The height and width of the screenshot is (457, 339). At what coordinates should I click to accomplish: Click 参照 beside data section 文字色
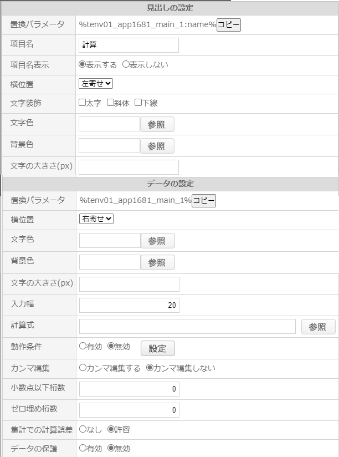[x=158, y=241]
